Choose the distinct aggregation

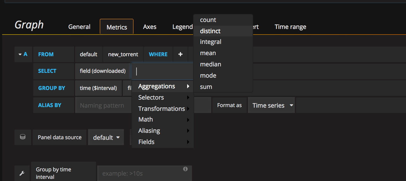tap(210, 31)
